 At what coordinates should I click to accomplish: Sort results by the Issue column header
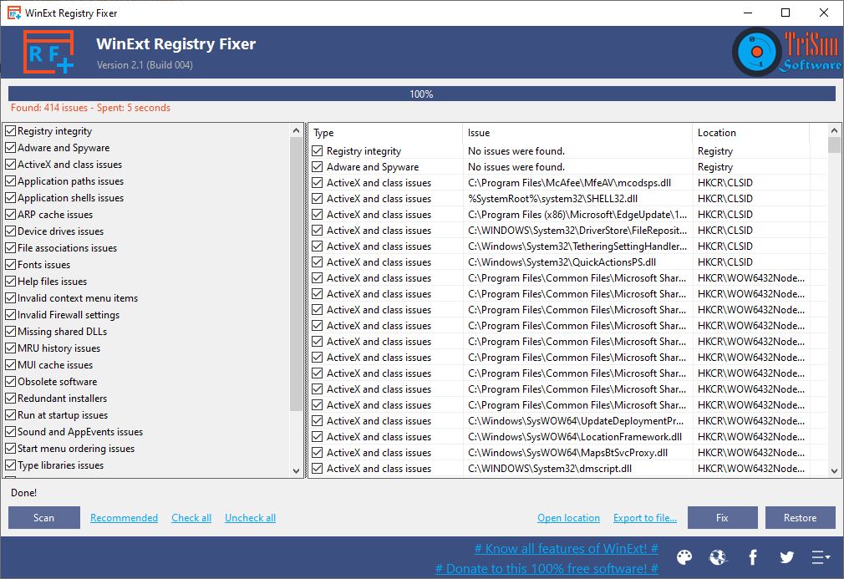(577, 132)
